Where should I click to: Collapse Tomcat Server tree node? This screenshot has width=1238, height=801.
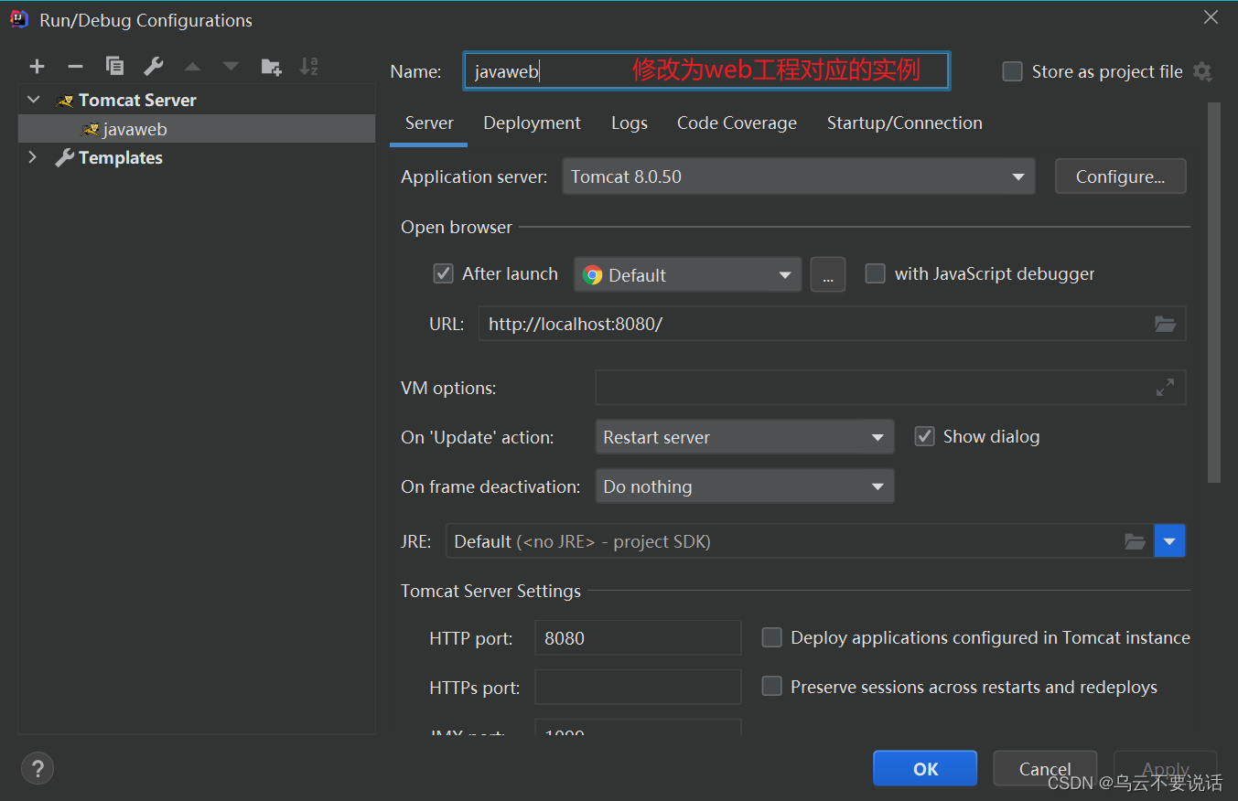[x=34, y=100]
